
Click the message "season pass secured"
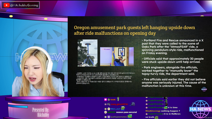[127, 112]
